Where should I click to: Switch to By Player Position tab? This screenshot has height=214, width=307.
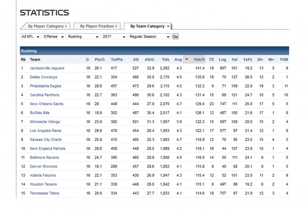[x=97, y=26]
